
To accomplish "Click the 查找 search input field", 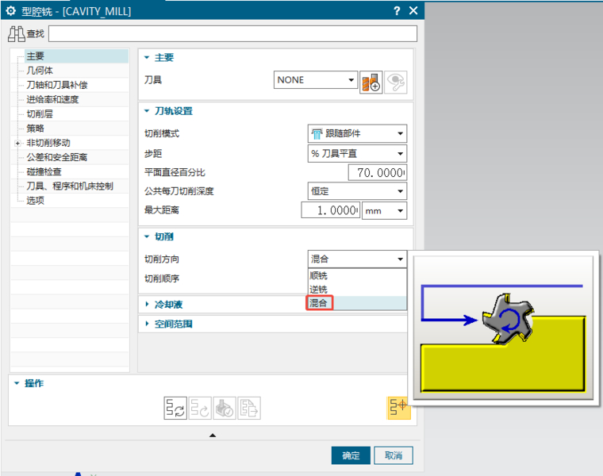I will click(233, 34).
